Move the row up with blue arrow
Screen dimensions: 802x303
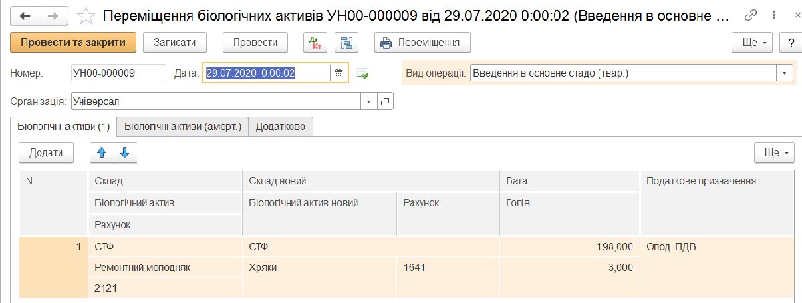tap(102, 153)
